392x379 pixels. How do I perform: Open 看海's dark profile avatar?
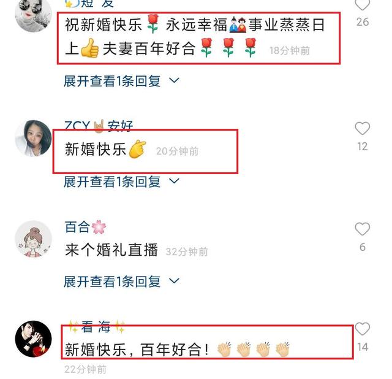[33, 339]
